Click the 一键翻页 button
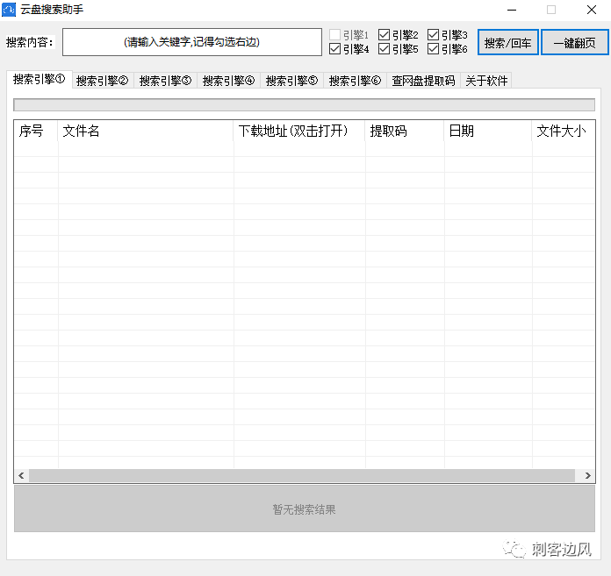This screenshot has height=576, width=611. [575, 42]
